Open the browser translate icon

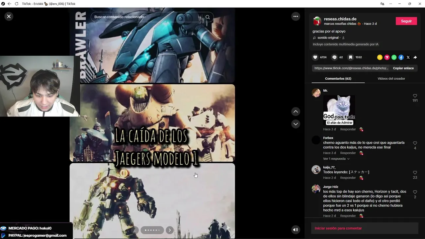coord(382,4)
